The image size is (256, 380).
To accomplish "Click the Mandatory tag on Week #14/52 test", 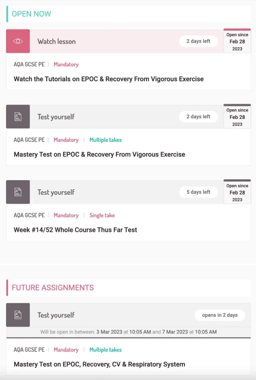I will click(x=66, y=215).
